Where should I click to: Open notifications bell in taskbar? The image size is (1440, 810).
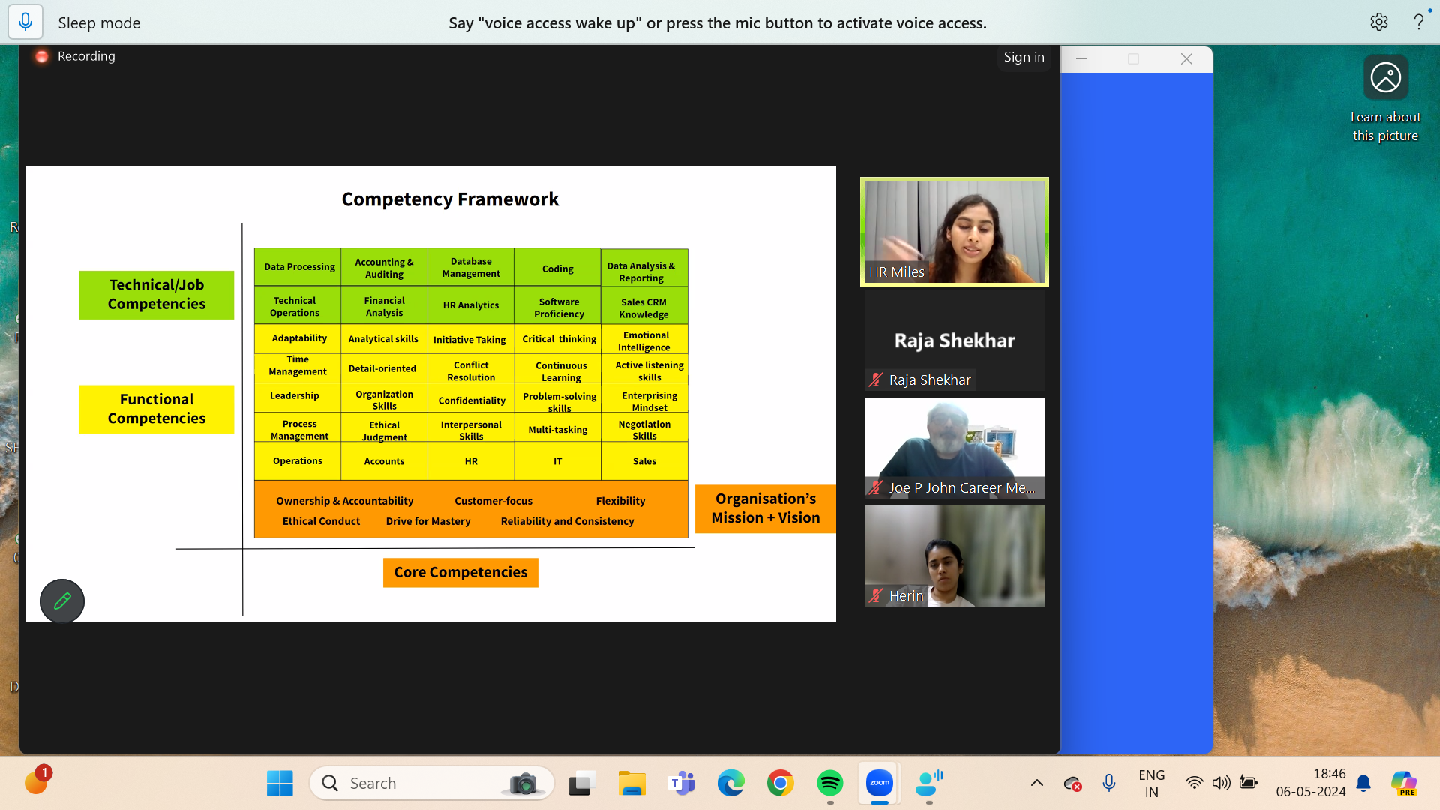pyautogui.click(x=1363, y=784)
